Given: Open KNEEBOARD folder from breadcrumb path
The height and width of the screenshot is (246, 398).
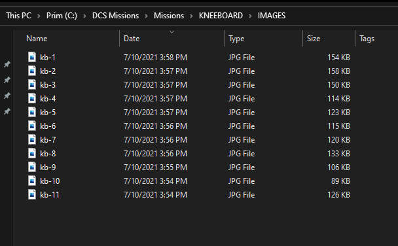Looking at the screenshot, I should pyautogui.click(x=221, y=16).
